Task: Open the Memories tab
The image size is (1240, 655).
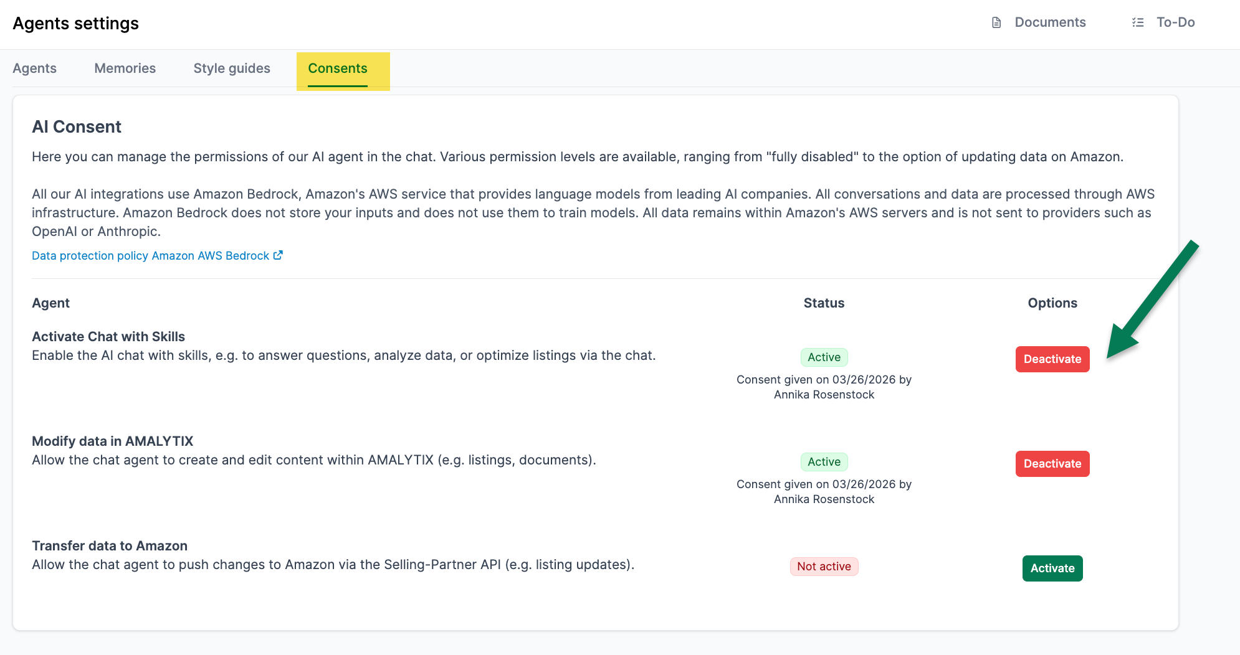Action: pos(125,68)
